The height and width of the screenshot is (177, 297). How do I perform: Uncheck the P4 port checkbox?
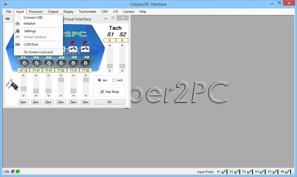click(61, 63)
